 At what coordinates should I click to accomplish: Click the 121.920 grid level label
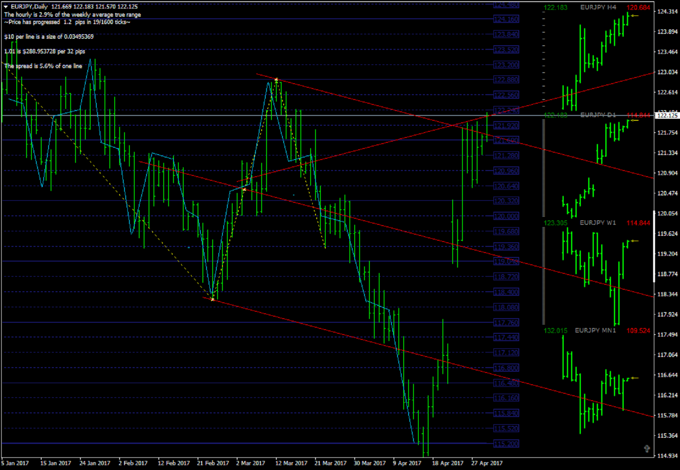[x=506, y=126]
